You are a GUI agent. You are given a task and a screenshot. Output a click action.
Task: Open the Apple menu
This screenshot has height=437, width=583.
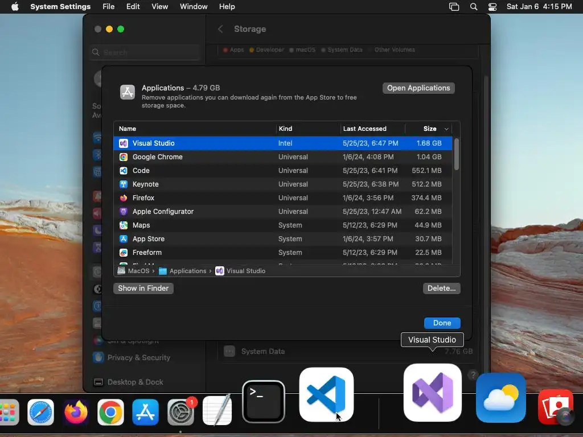pyautogui.click(x=14, y=7)
